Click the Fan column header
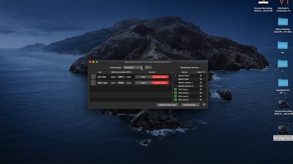293x164 pixels. point(100,72)
